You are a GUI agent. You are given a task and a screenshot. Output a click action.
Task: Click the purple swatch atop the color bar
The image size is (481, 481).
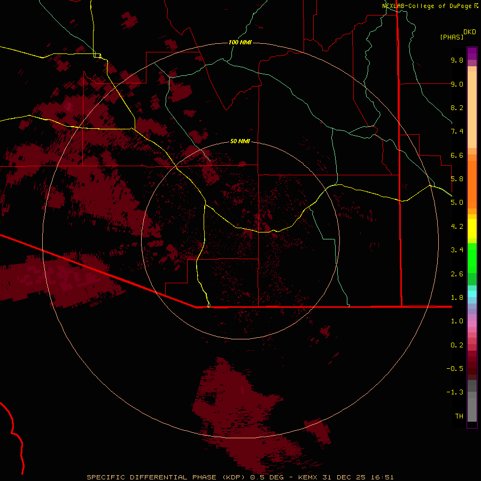coord(472,53)
